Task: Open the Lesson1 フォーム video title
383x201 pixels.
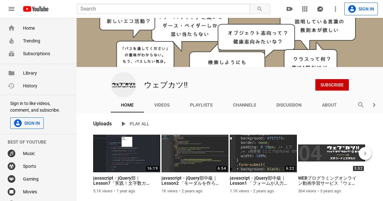Action: (258, 181)
